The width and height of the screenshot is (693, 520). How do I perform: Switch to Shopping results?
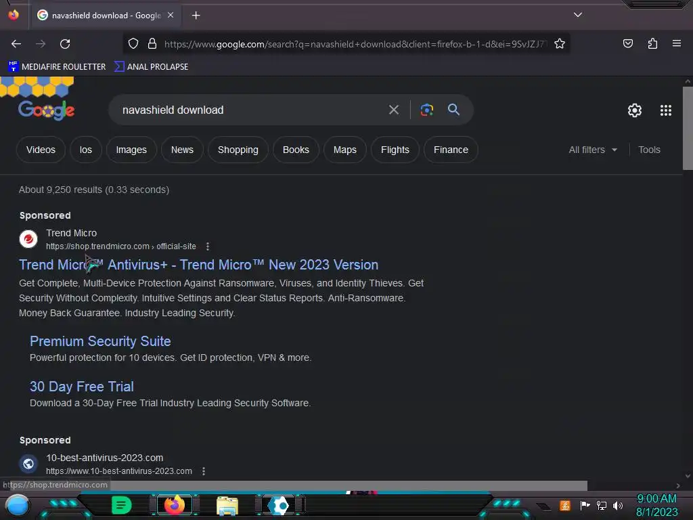point(238,150)
